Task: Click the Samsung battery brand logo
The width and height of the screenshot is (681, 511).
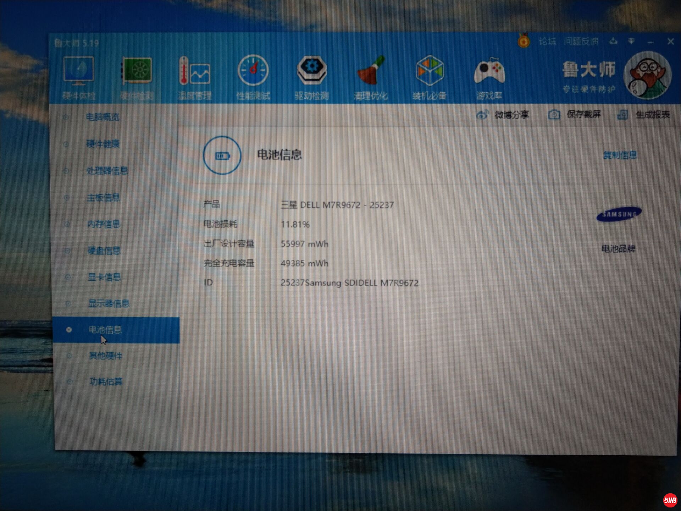Action: tap(619, 214)
